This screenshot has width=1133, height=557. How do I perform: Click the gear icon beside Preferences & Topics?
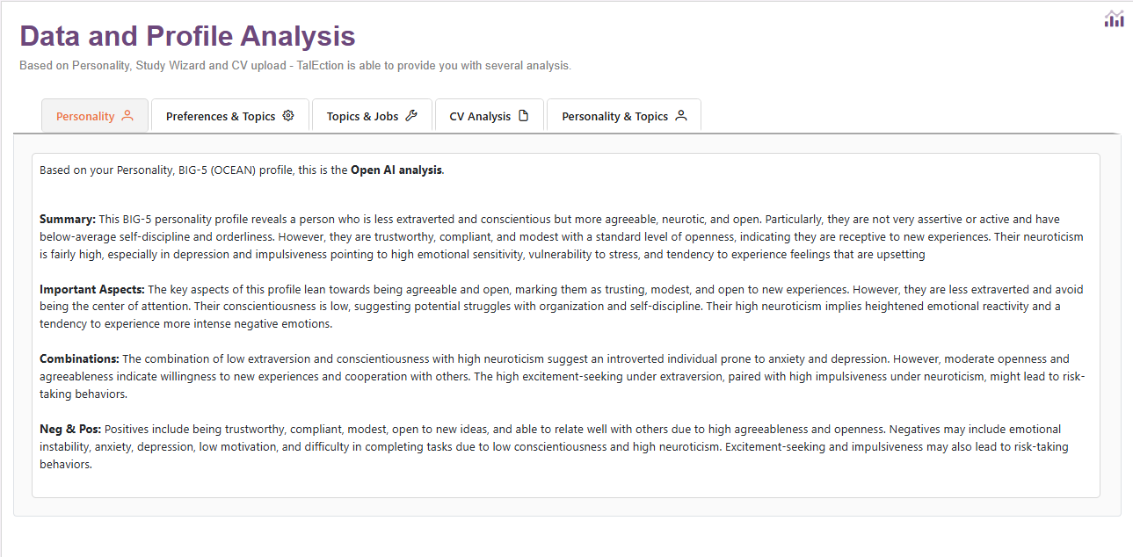288,115
